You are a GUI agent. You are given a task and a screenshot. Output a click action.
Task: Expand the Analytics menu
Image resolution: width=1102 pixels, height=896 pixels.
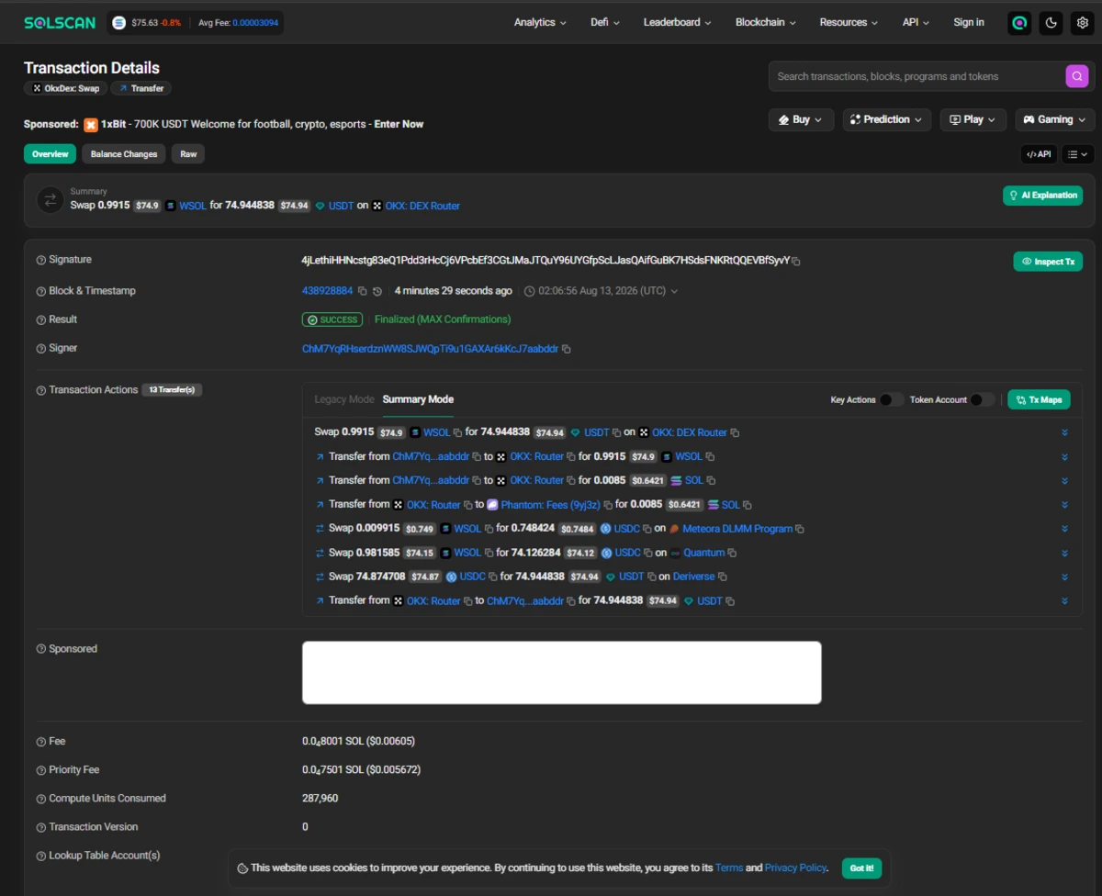click(x=540, y=22)
